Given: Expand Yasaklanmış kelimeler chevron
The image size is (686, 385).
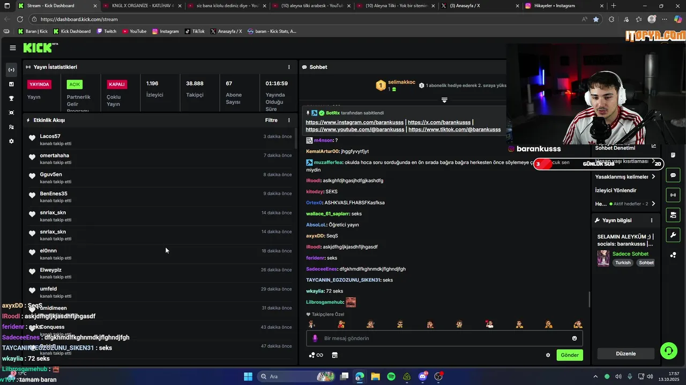Looking at the screenshot, I should pyautogui.click(x=653, y=176).
